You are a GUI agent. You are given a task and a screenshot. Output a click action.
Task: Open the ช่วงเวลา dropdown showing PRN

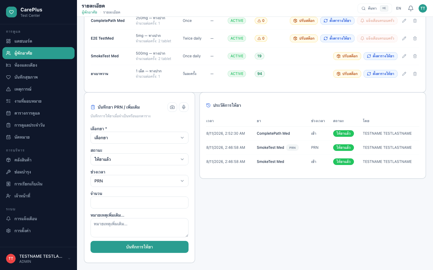(140, 181)
